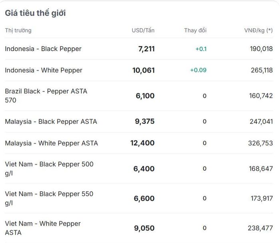Click the 12,400 USD price value
The width and height of the screenshot is (280, 243).
[x=142, y=143]
